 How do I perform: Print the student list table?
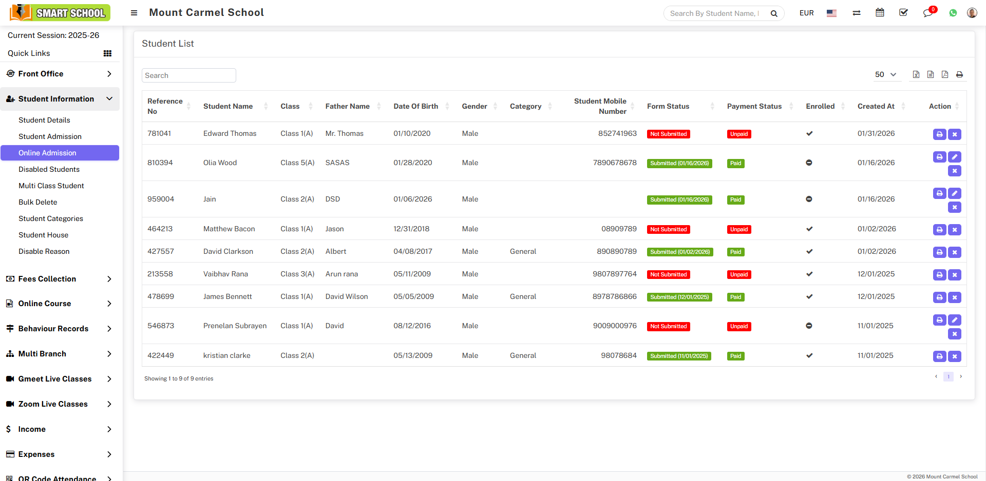(x=959, y=75)
